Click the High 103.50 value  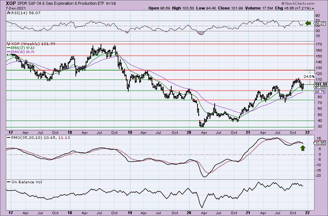point(183,8)
